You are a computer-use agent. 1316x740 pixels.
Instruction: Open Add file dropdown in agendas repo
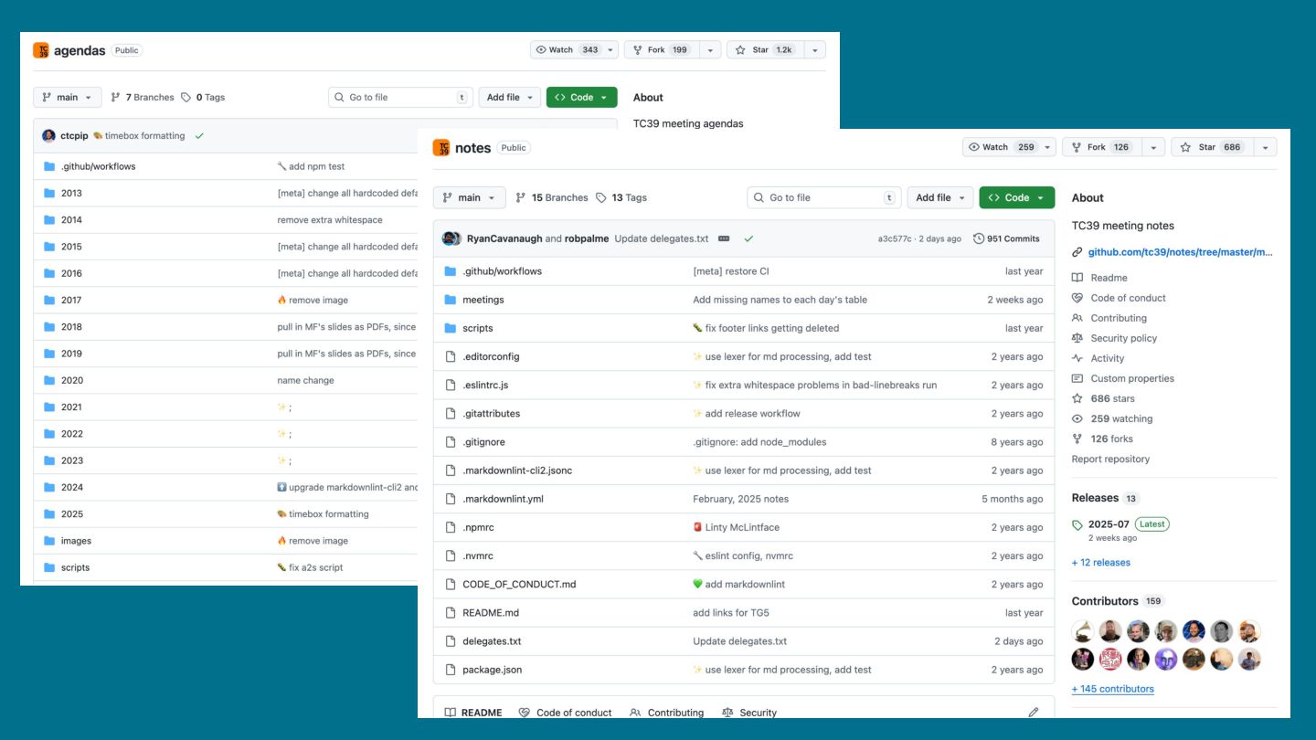click(510, 97)
